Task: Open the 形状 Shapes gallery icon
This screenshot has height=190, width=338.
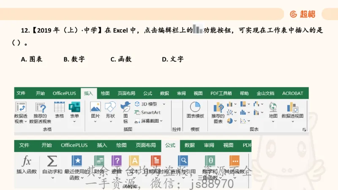Action: coord(110,107)
